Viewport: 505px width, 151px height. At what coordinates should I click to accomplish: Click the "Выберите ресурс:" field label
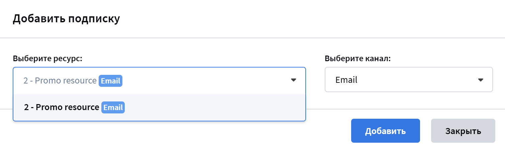pos(47,59)
